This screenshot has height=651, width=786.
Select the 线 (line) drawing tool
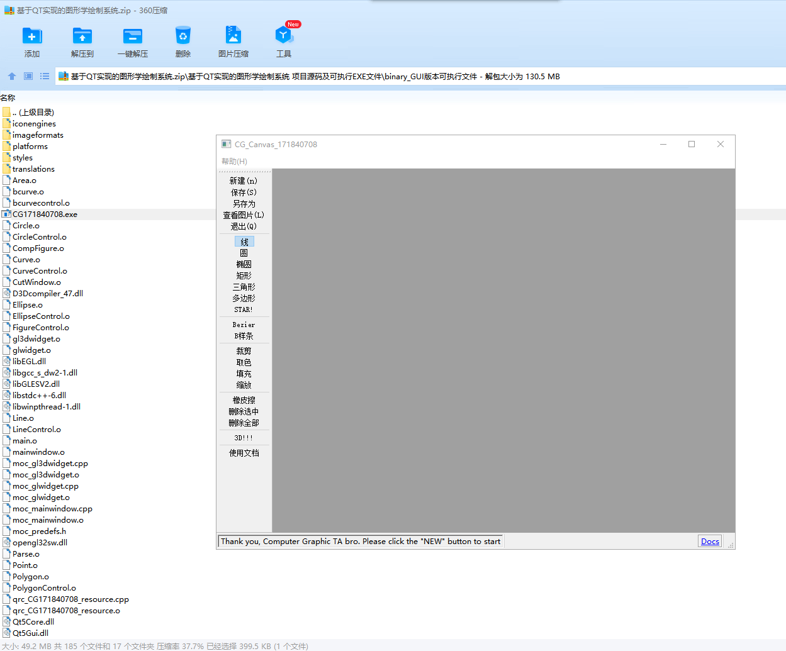pos(244,242)
